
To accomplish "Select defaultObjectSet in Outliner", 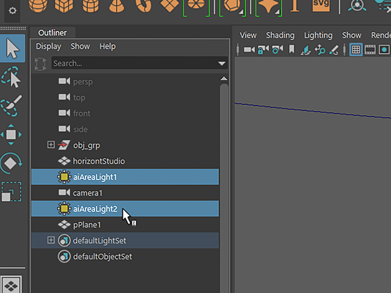I will [x=125, y=256].
